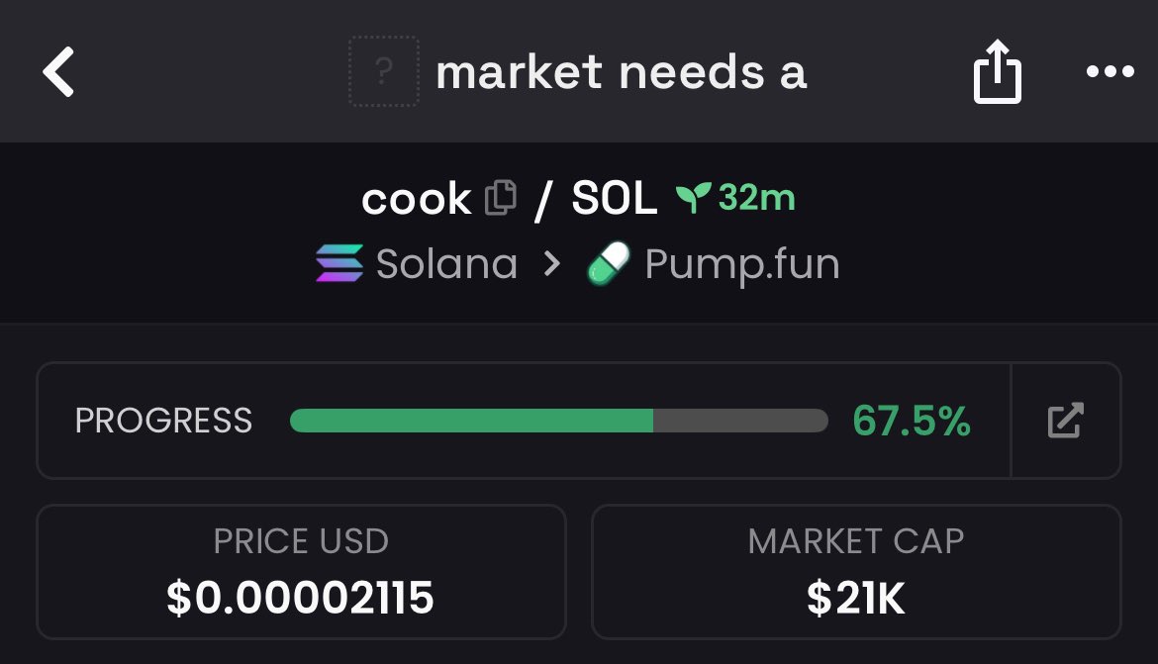The height and width of the screenshot is (664, 1158).
Task: Open the Solana chain link
Action: point(446,264)
